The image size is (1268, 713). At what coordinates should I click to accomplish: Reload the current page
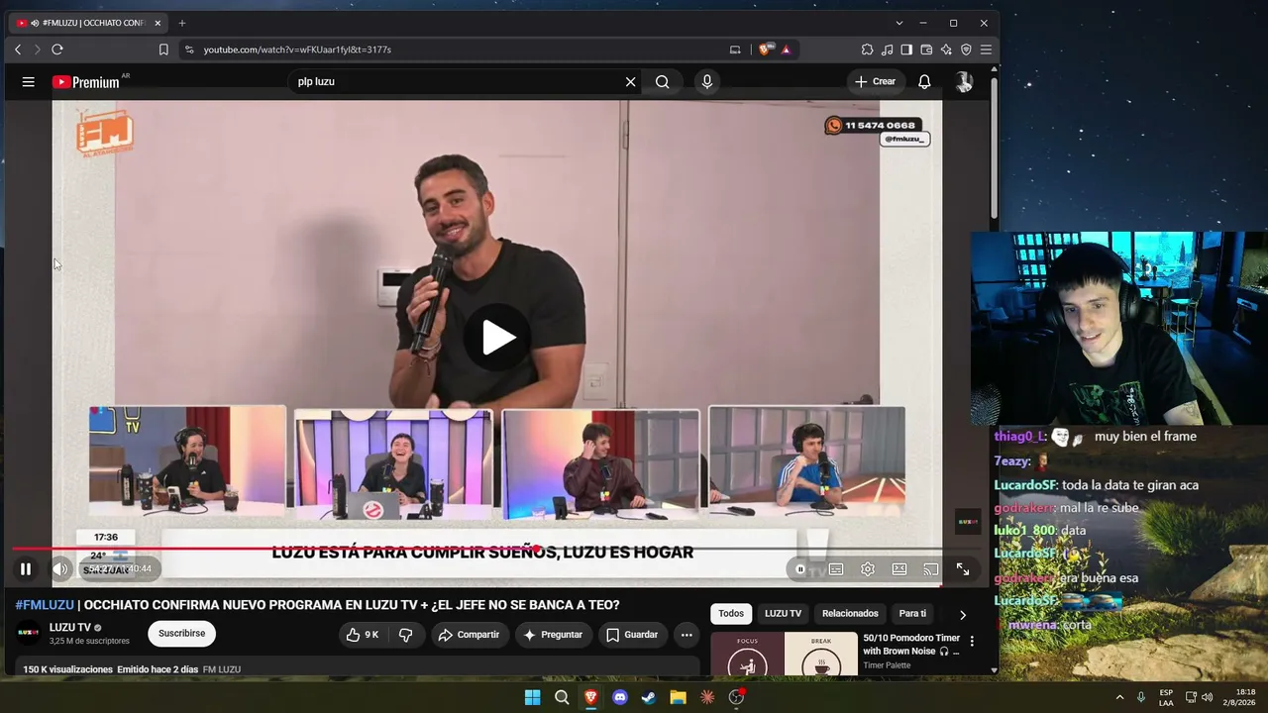(x=57, y=50)
